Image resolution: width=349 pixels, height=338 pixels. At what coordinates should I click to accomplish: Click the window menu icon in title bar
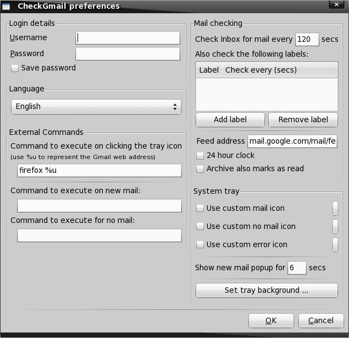(x=7, y=6)
